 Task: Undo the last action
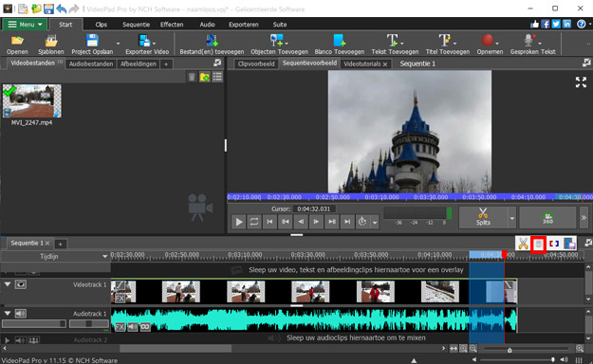(x=62, y=9)
